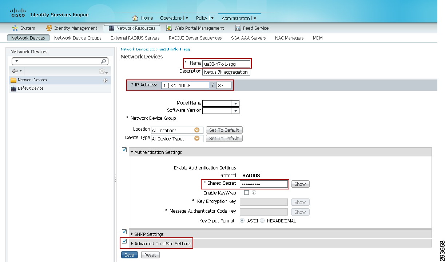Switch to External RADIUS Servers tab
This screenshot has height=262, width=445.
(x=135, y=38)
